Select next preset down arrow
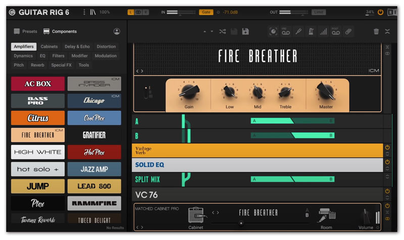Screen dimensions: 404x240 click(212, 32)
